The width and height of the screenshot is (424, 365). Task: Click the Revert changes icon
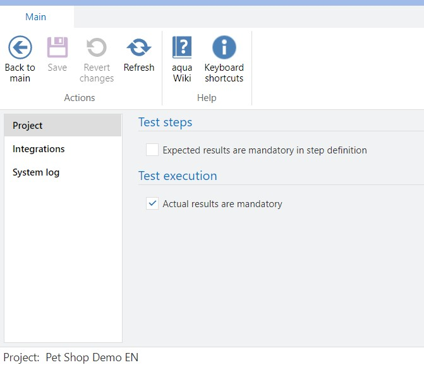pos(97,48)
